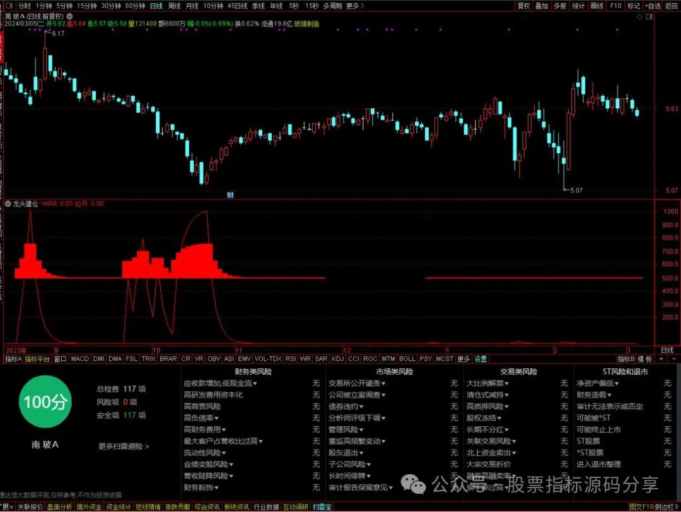Click the 统计 statistics button
This screenshot has width=681, height=512.
[578, 6]
